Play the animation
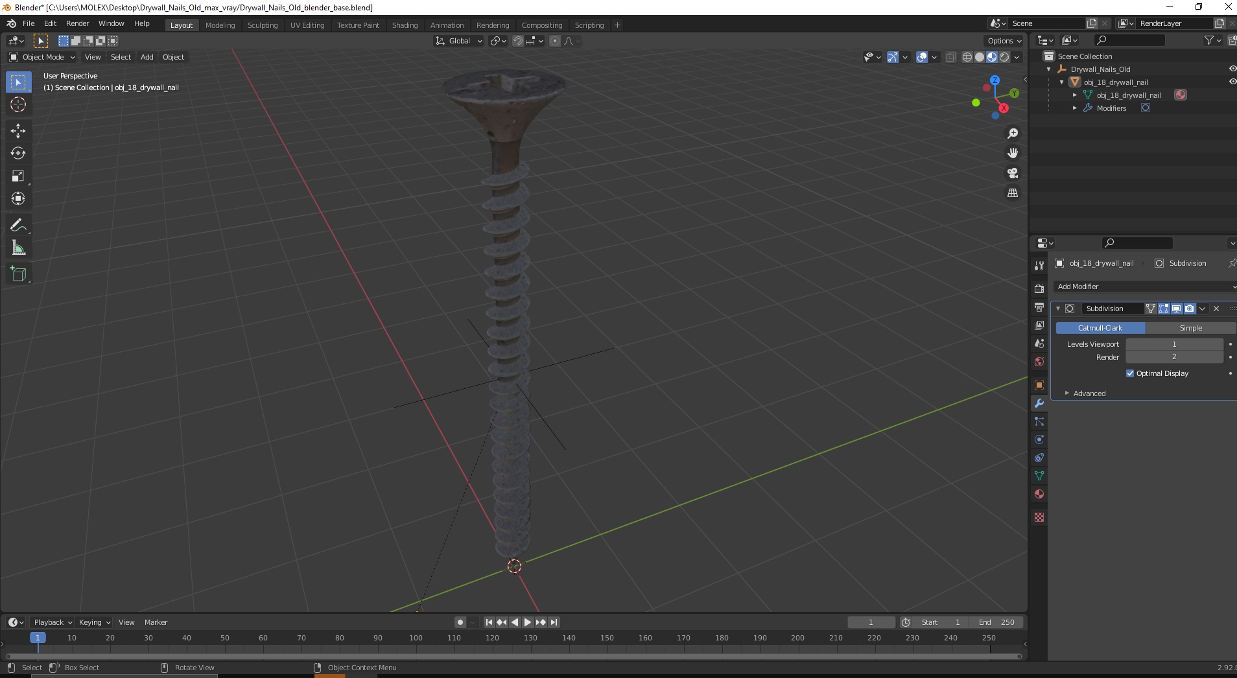Image resolution: width=1237 pixels, height=678 pixels. pyautogui.click(x=528, y=622)
